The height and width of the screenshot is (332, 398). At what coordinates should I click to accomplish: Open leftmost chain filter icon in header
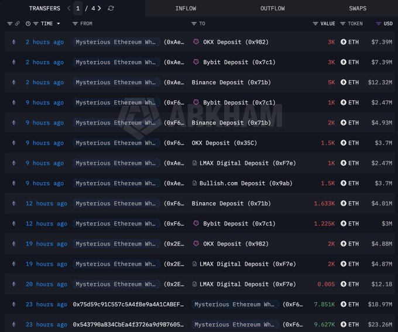(10, 23)
